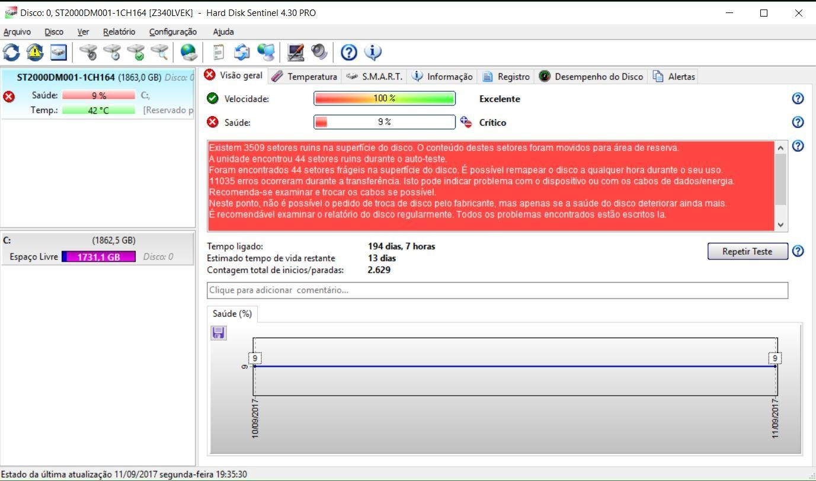Click the disk panel toolbar icon
The width and height of the screenshot is (816, 481).
pyautogui.click(x=58, y=53)
